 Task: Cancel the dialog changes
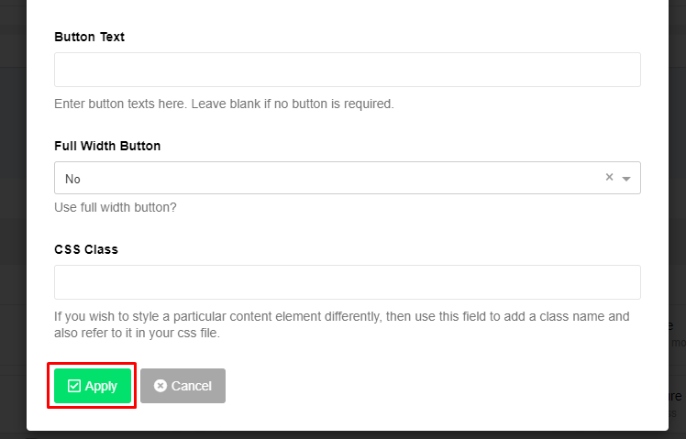183,386
